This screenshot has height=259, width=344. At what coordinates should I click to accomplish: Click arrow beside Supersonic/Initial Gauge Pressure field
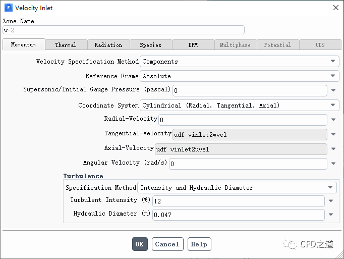(333, 91)
